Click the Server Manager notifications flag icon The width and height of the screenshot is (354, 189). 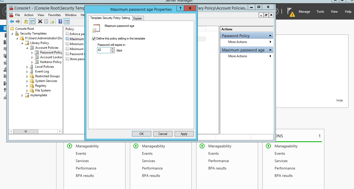tap(290, 12)
